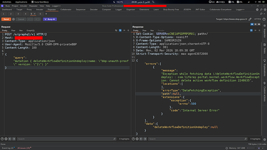Open the Project menu
Viewport: 267px width, 150px height.
coord(15,6)
